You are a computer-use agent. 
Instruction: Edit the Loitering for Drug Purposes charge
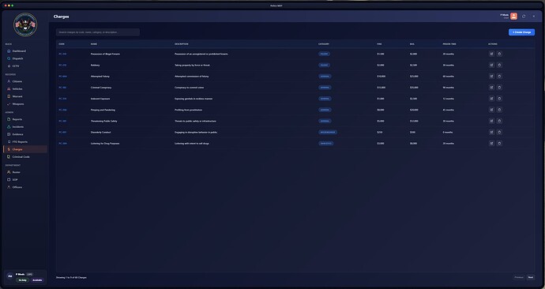pos(491,143)
